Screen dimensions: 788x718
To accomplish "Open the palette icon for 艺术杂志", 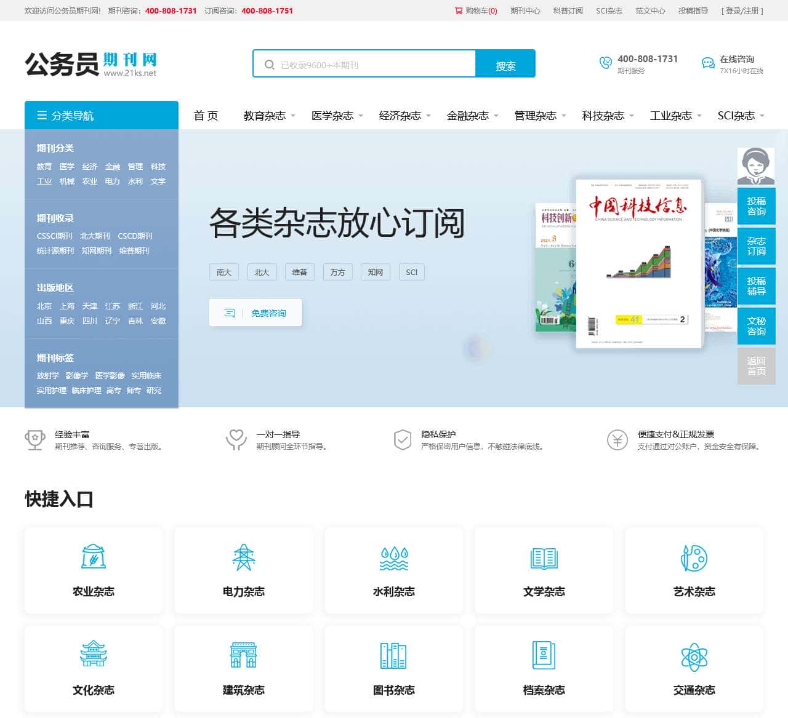I will point(694,557).
